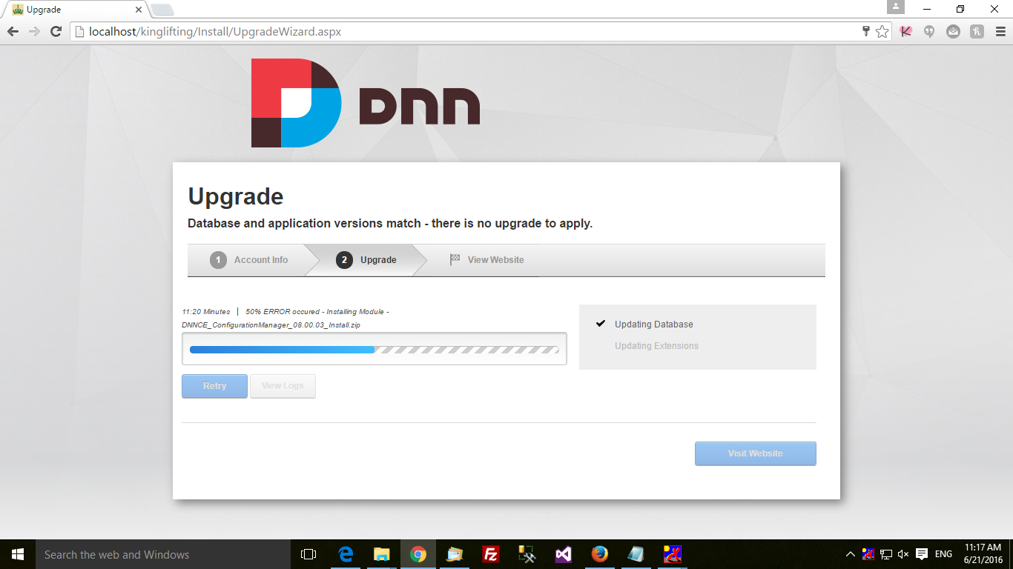Reload the Upgrade Wizard page

(56, 32)
